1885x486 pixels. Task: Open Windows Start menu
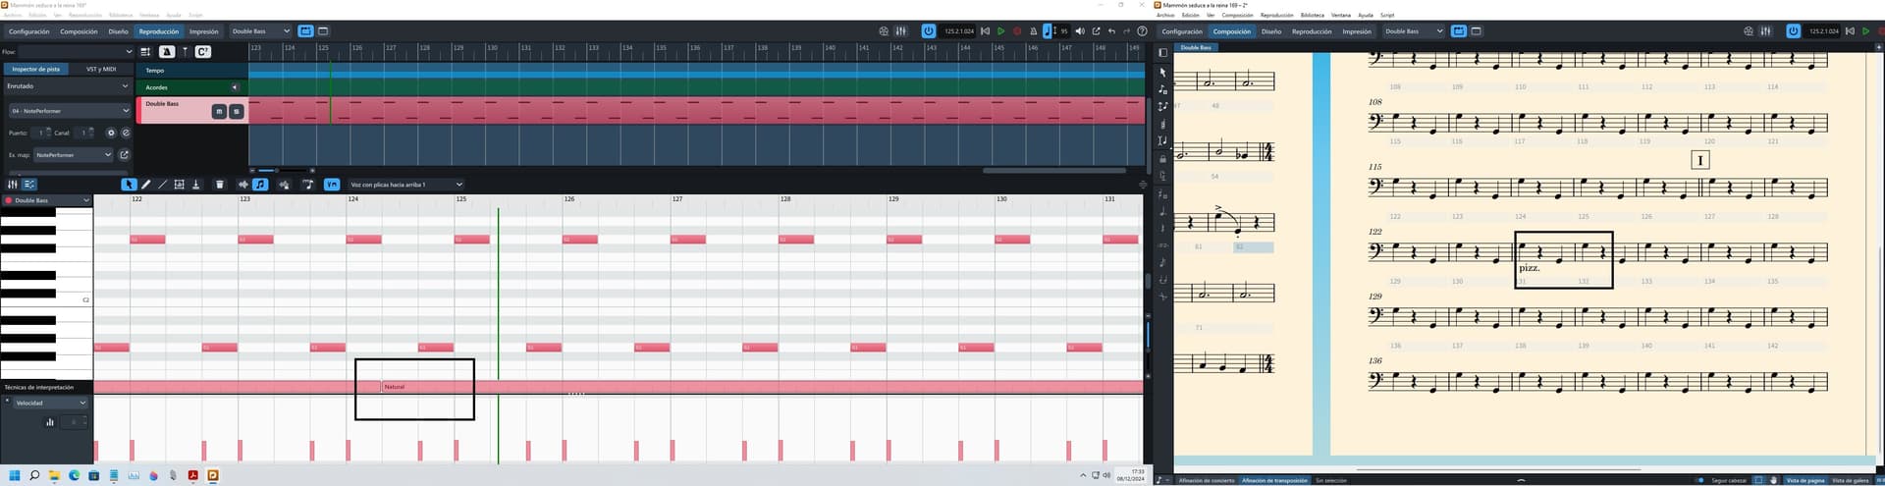point(14,475)
